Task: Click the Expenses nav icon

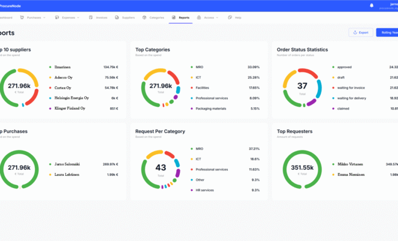Action: 57,17
